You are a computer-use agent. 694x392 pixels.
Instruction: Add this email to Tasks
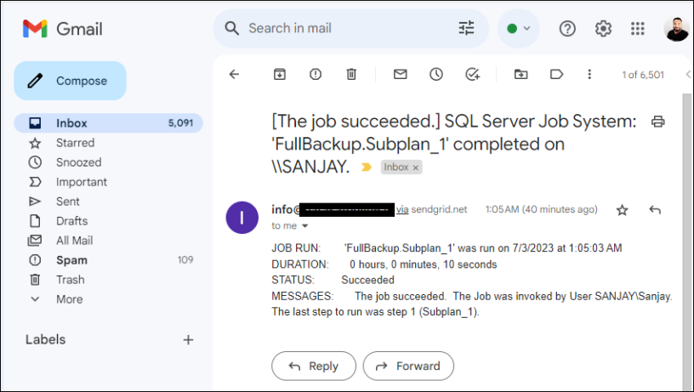[x=473, y=75]
